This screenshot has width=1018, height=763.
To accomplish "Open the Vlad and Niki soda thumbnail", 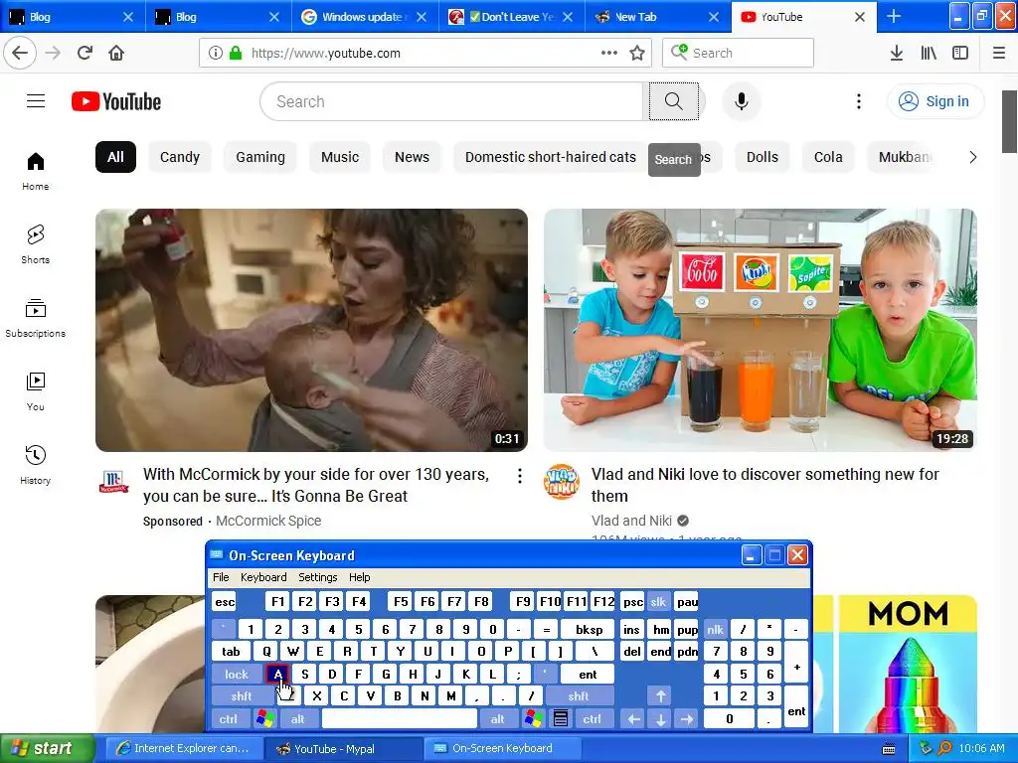I will pos(761,330).
